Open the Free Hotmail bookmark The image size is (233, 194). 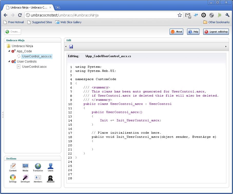tap(14, 22)
